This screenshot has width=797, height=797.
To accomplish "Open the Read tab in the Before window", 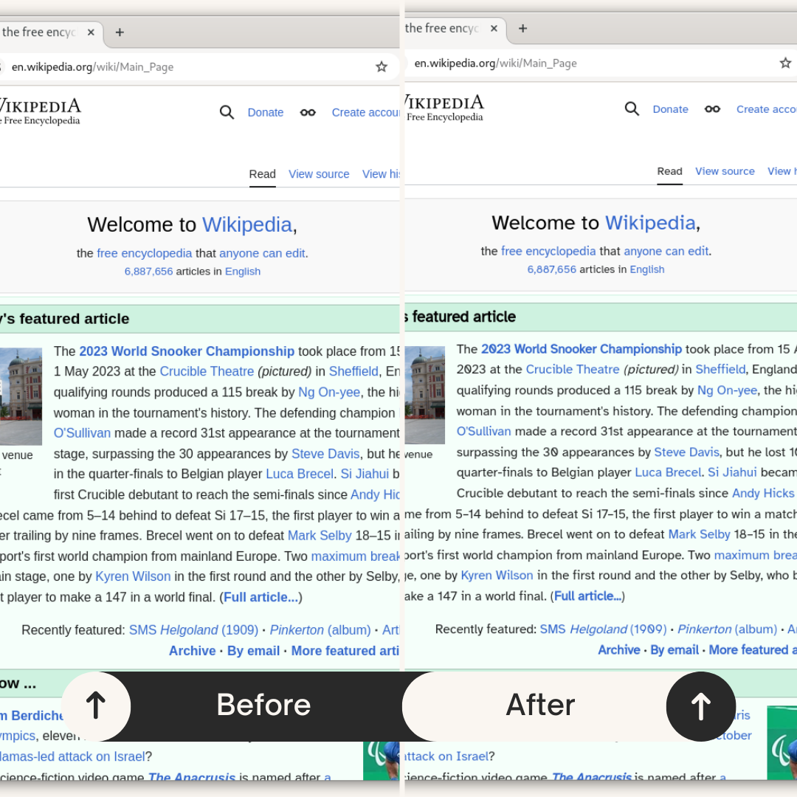I will [262, 174].
